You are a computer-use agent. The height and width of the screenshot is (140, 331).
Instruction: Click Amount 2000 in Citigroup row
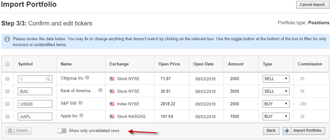[x=234, y=79]
